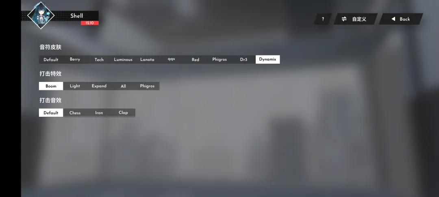Select the Berry note skin
The width and height of the screenshot is (439, 197).
point(75,60)
